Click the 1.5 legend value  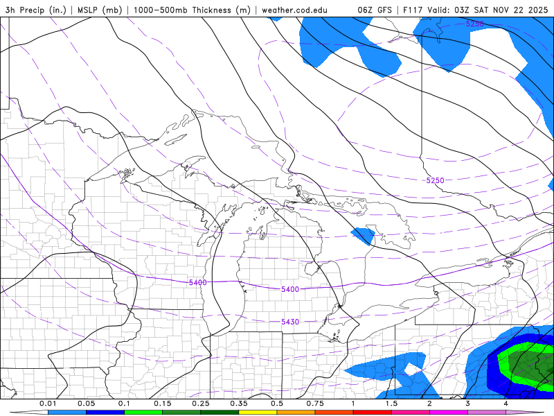click(391, 404)
